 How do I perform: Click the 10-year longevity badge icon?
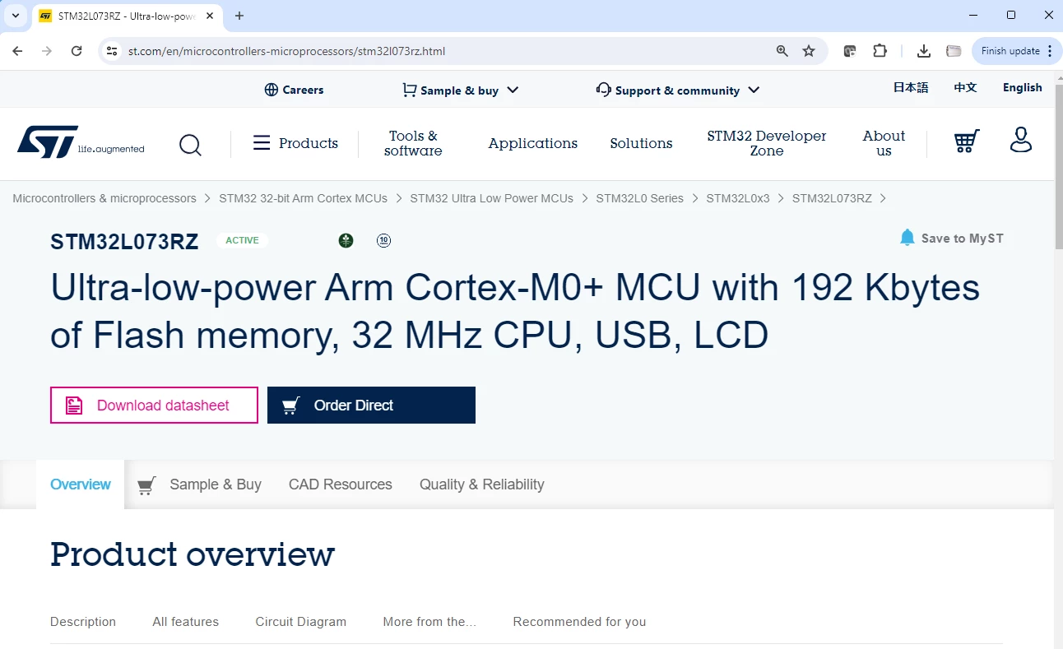pyautogui.click(x=383, y=240)
